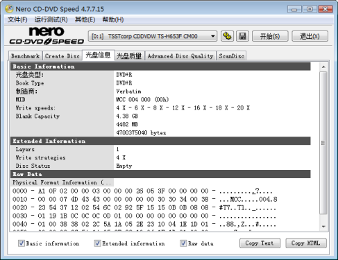Image resolution: width=338 pixels, height=260 pixels.
Task: Maximize the Nero CD-DVD Speed window
Action: 310,9
